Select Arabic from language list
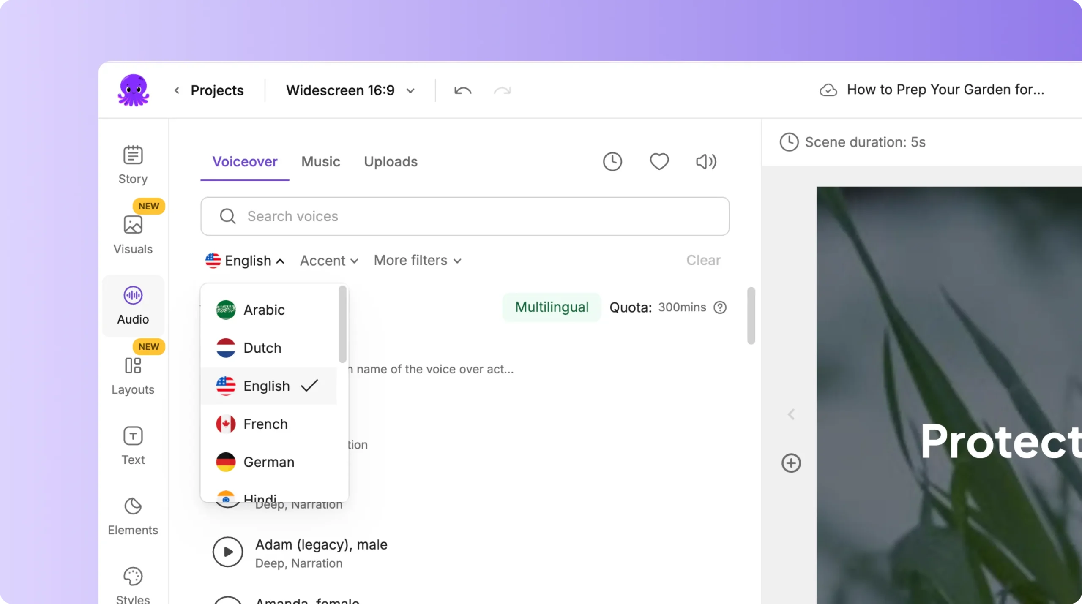The width and height of the screenshot is (1082, 604). click(x=264, y=310)
